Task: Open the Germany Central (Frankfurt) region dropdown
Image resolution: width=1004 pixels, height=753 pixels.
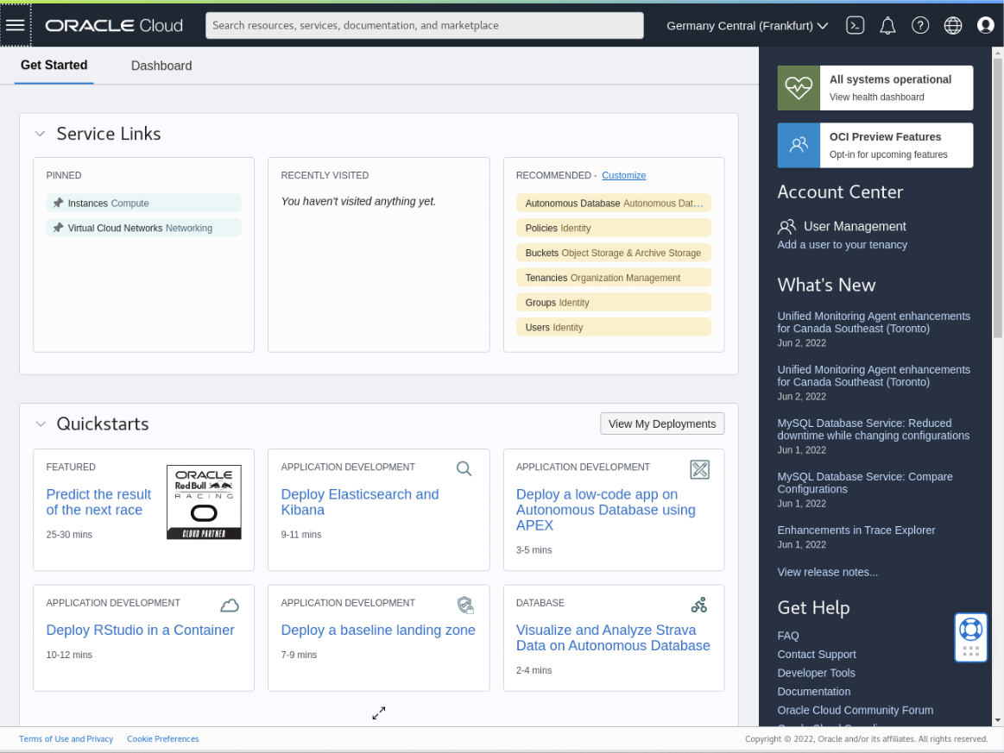Action: pyautogui.click(x=748, y=26)
